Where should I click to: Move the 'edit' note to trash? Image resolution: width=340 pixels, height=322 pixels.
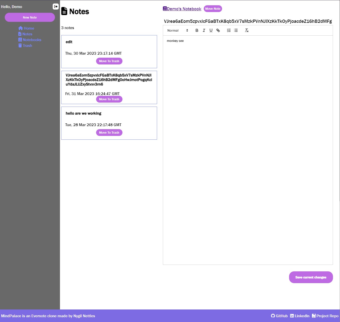pyautogui.click(x=109, y=61)
